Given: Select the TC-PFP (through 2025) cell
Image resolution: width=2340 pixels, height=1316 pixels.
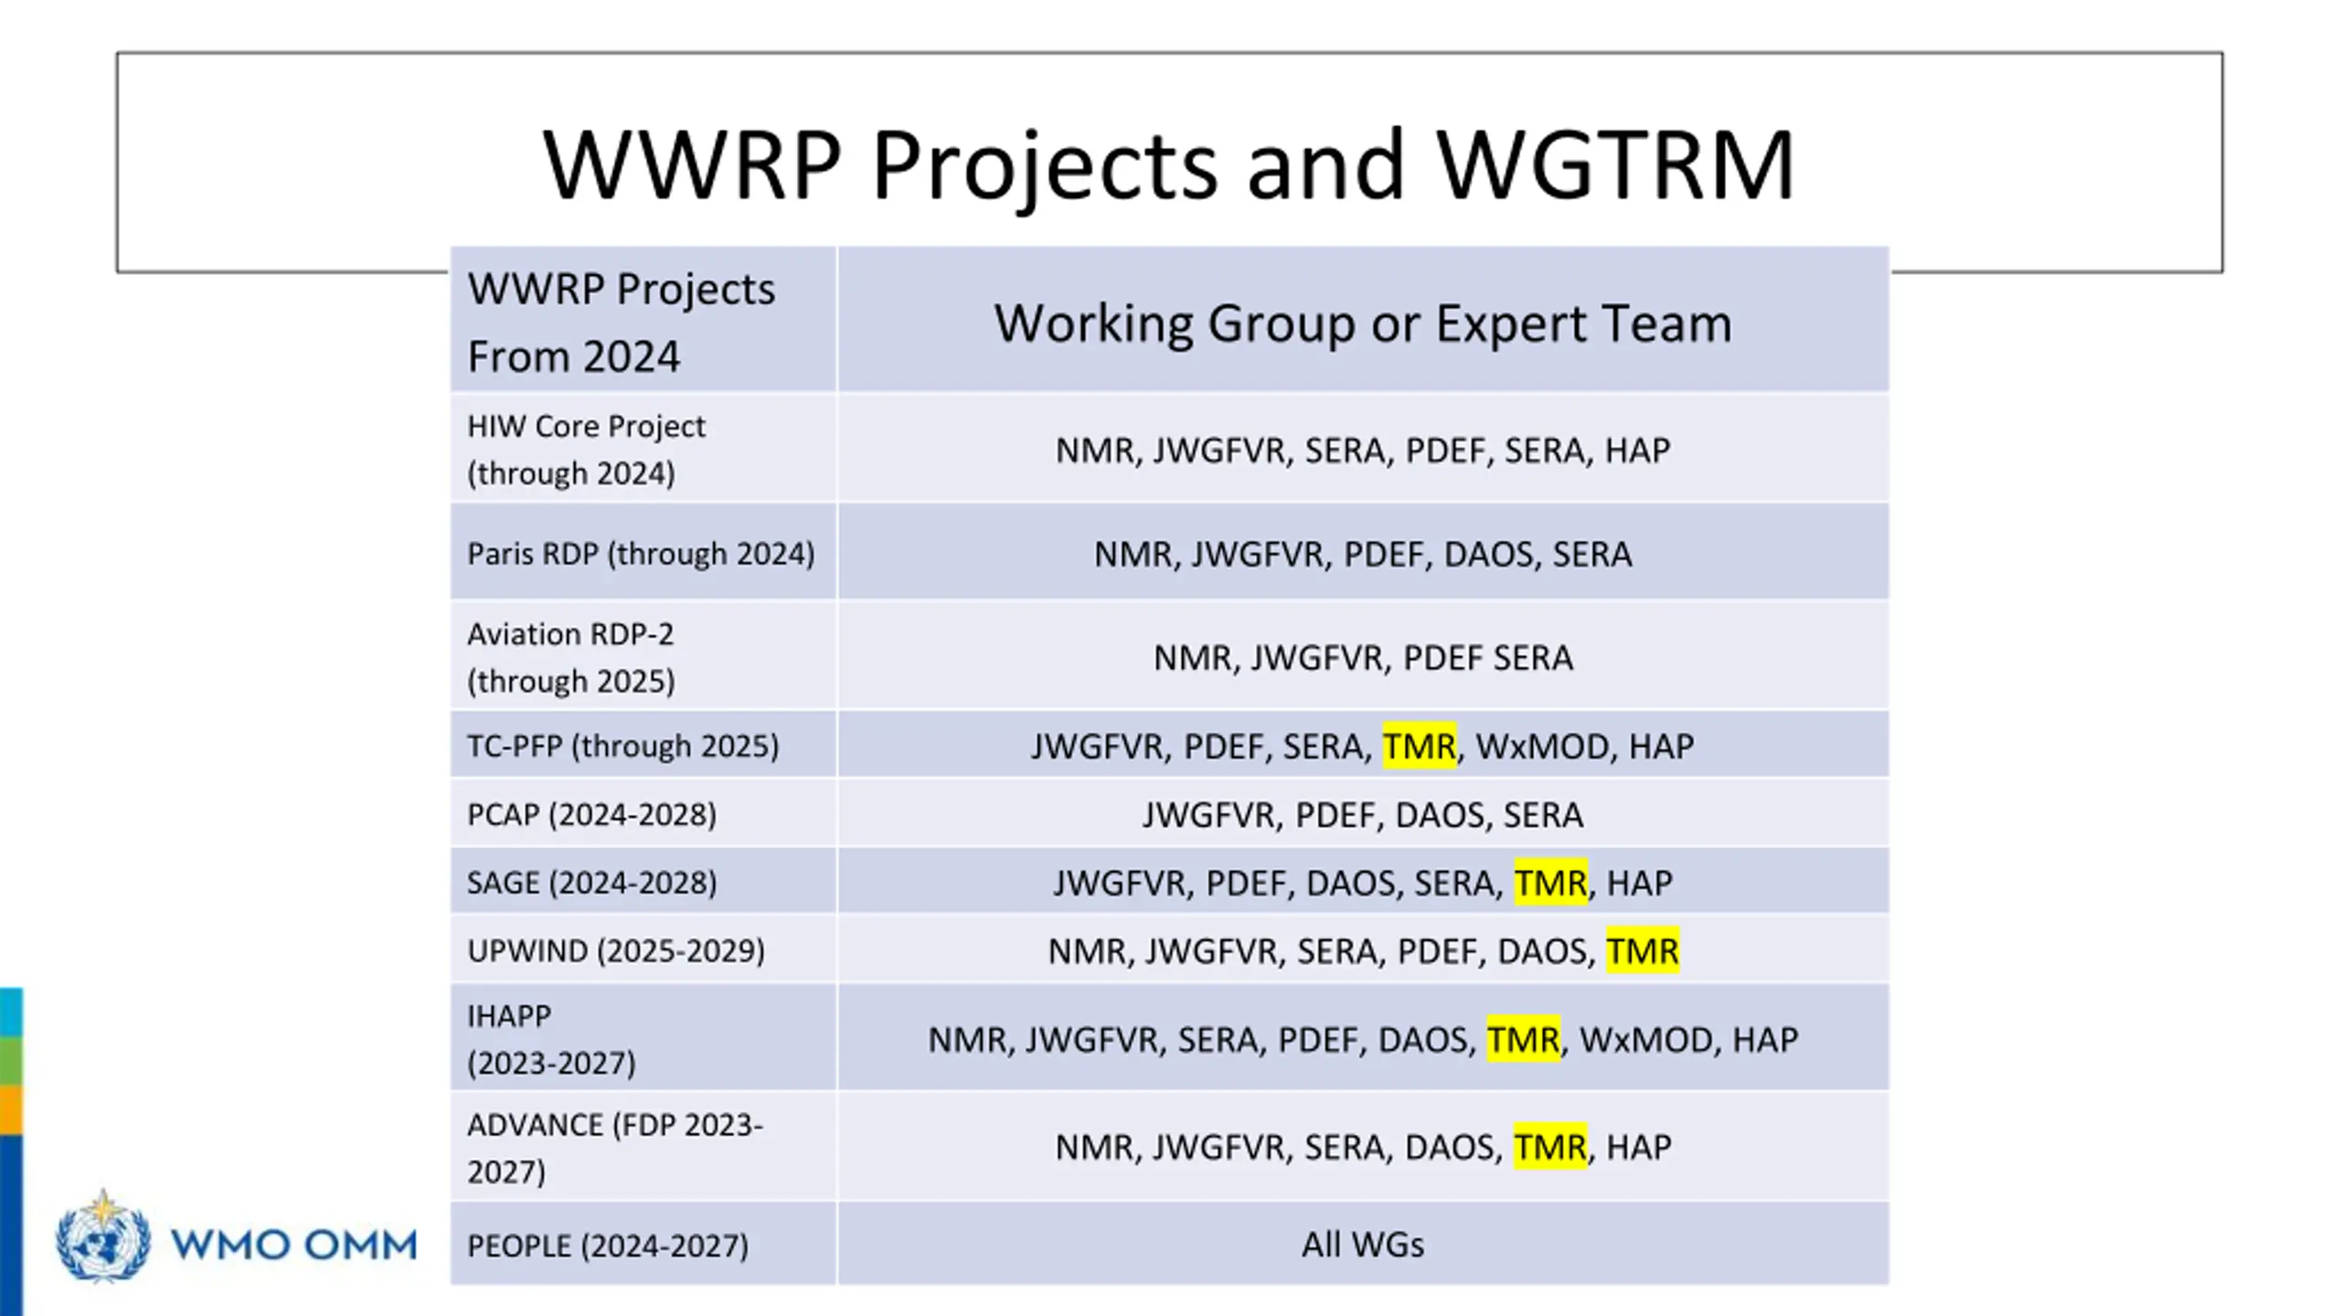Looking at the screenshot, I should [x=643, y=745].
